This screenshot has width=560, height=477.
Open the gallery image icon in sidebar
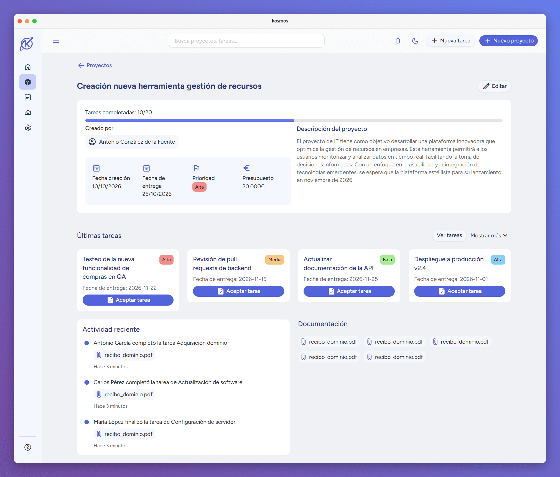pyautogui.click(x=28, y=113)
